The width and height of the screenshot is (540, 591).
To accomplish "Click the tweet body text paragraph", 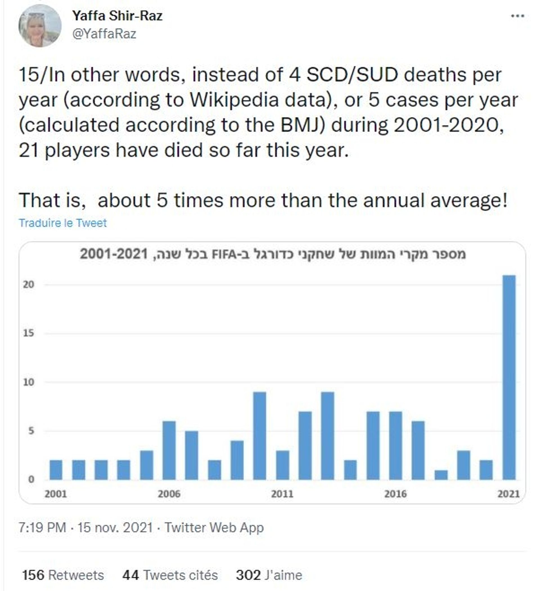I will coord(268,138).
